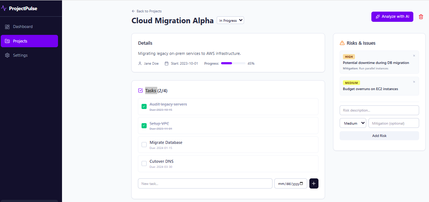This screenshot has width=429, height=202.
Task: Click the Setup VPC task text
Action: [159, 124]
